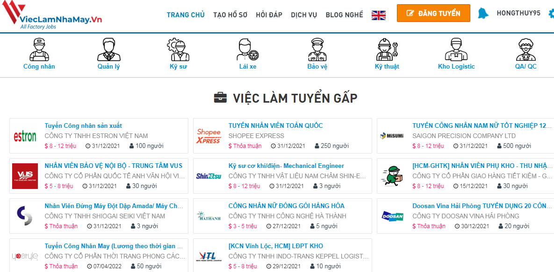Screen dimensions: 554x272
Task: Click company CÔNG TY TNHH ESTRON VIỆT NAM
Action: (x=96, y=136)
